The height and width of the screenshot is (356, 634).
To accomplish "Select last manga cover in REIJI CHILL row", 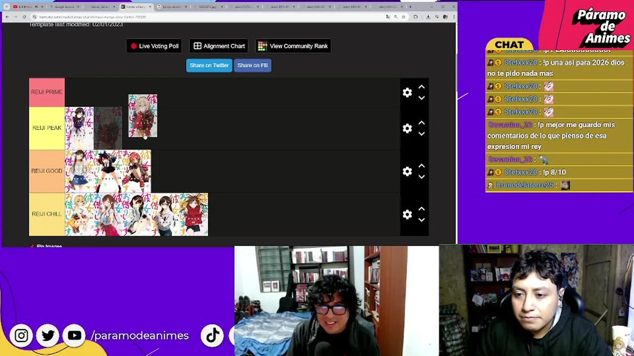I will pos(194,214).
